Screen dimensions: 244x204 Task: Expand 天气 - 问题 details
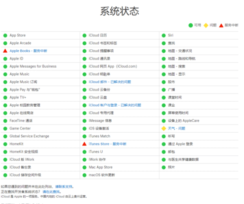[x=176, y=128]
